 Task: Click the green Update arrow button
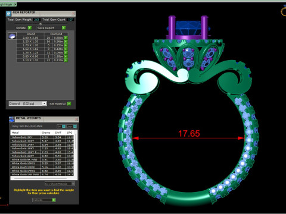(30, 28)
